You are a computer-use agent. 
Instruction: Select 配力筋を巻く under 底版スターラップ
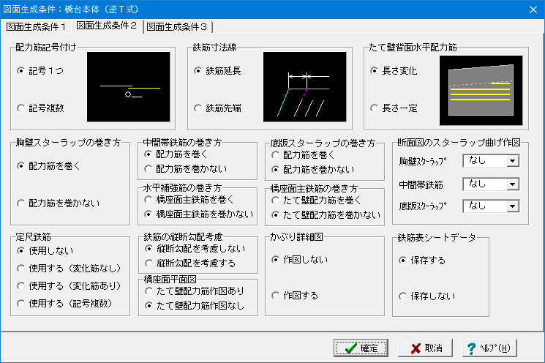(x=303, y=154)
